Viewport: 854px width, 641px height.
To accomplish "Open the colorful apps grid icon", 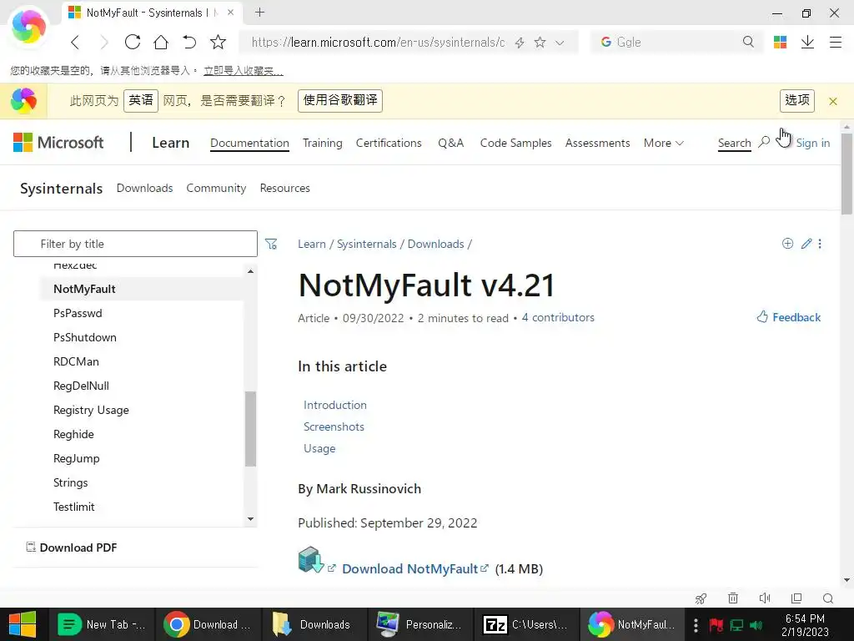I will tap(780, 42).
